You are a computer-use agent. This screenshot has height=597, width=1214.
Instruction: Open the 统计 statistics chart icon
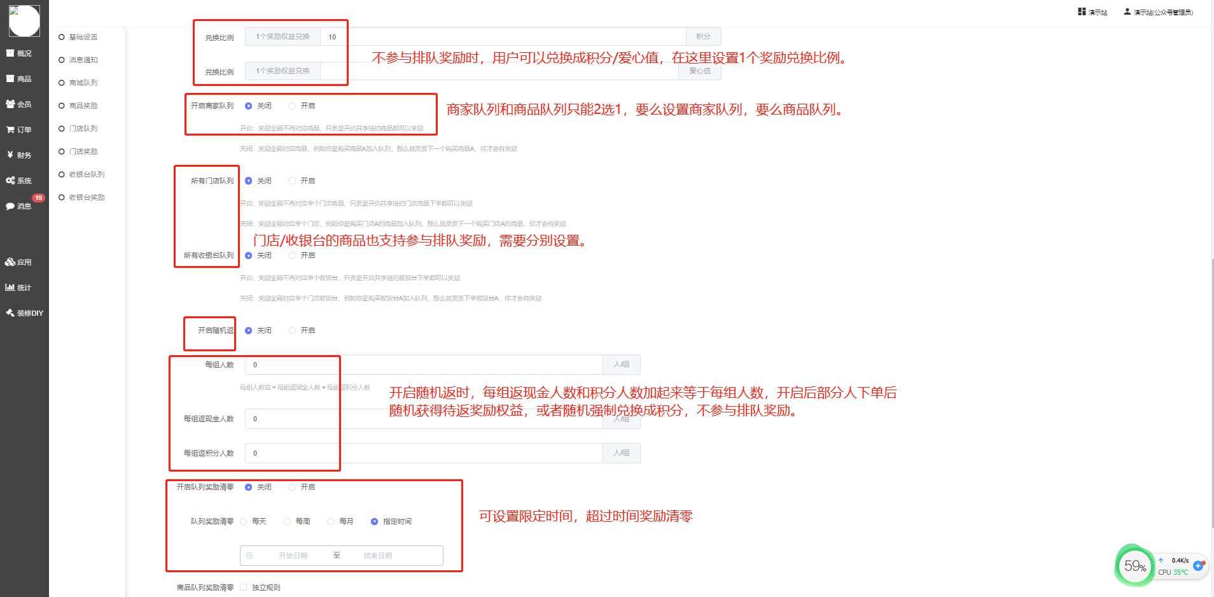[x=10, y=288]
